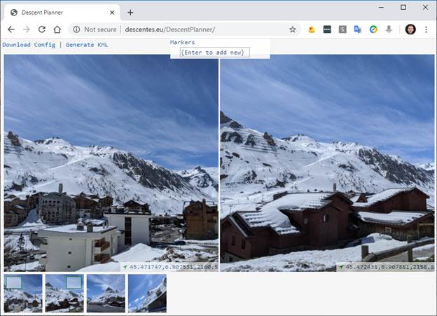Click the Not secure label
Screen dimensions: 437x316
click(x=100, y=29)
